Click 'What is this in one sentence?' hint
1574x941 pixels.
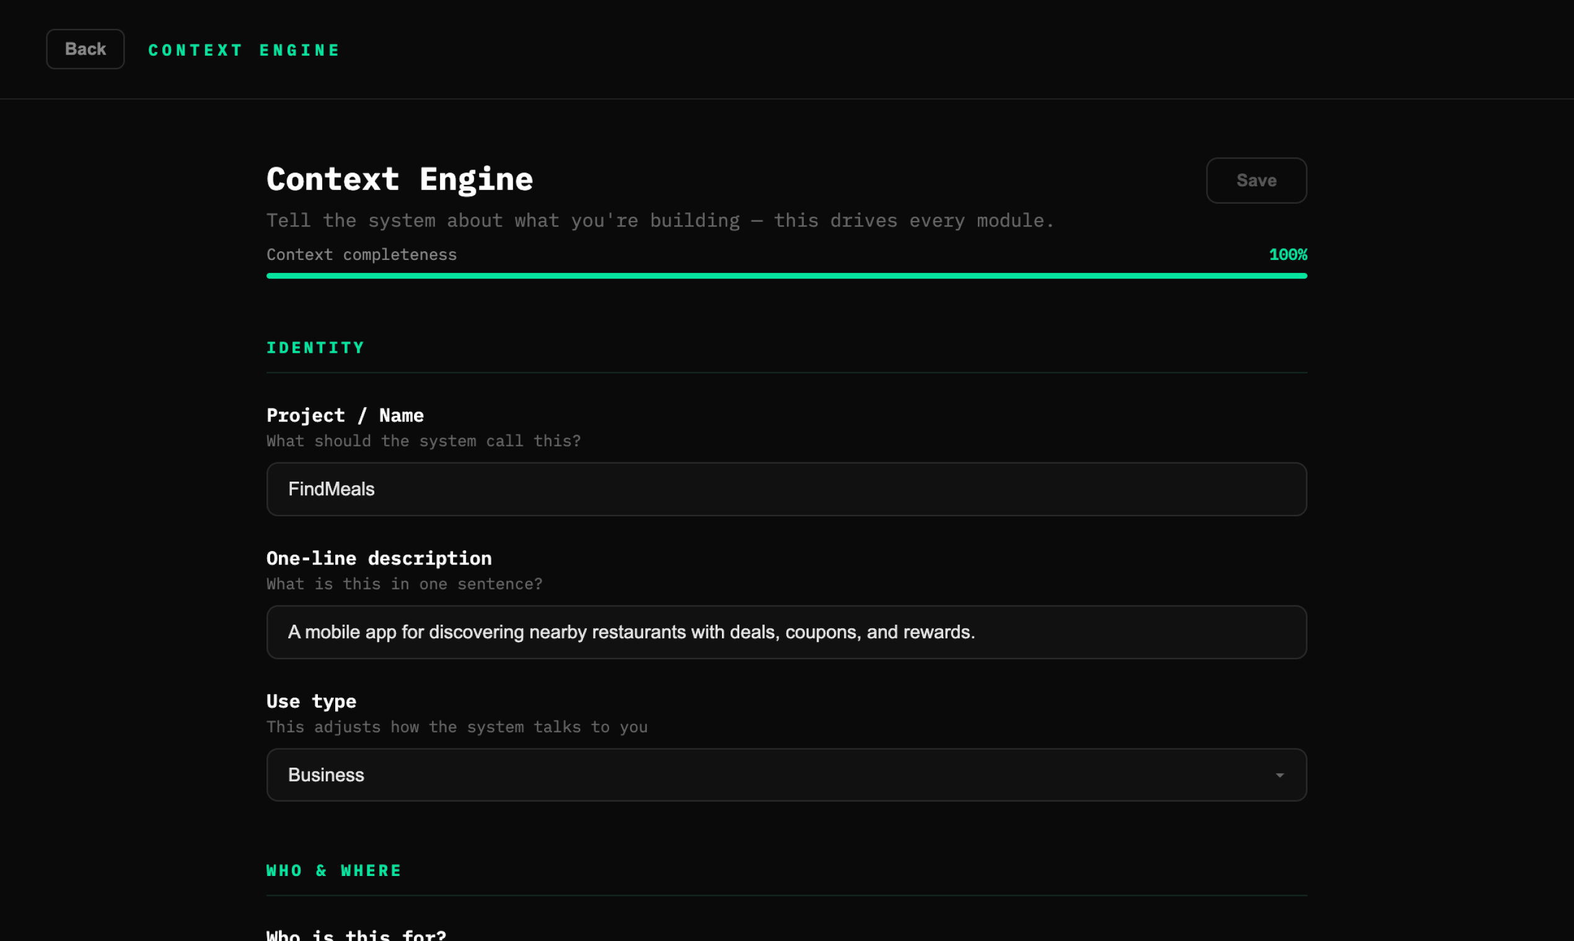(404, 584)
